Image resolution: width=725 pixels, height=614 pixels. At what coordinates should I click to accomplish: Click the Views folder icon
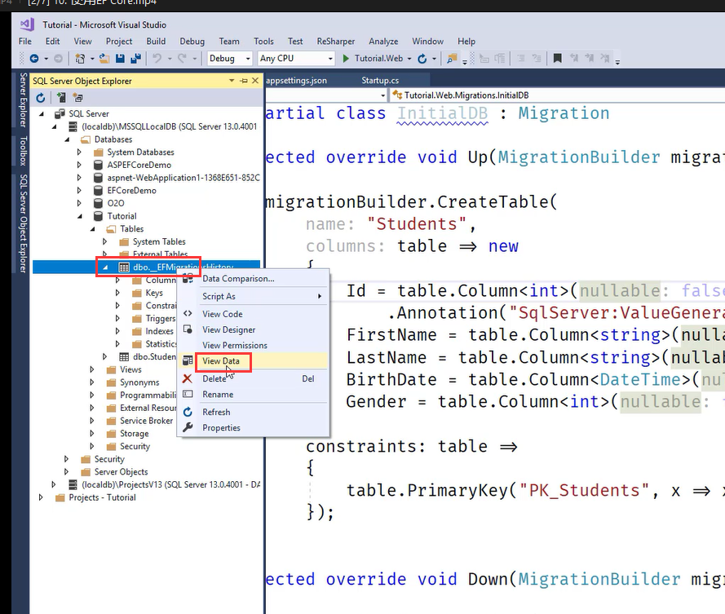[x=111, y=370]
